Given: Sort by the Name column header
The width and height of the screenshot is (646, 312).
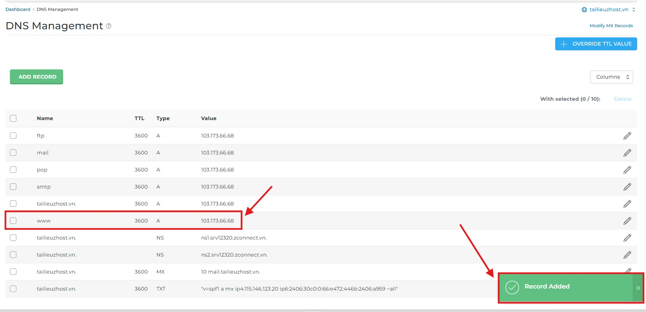Looking at the screenshot, I should tap(45, 118).
